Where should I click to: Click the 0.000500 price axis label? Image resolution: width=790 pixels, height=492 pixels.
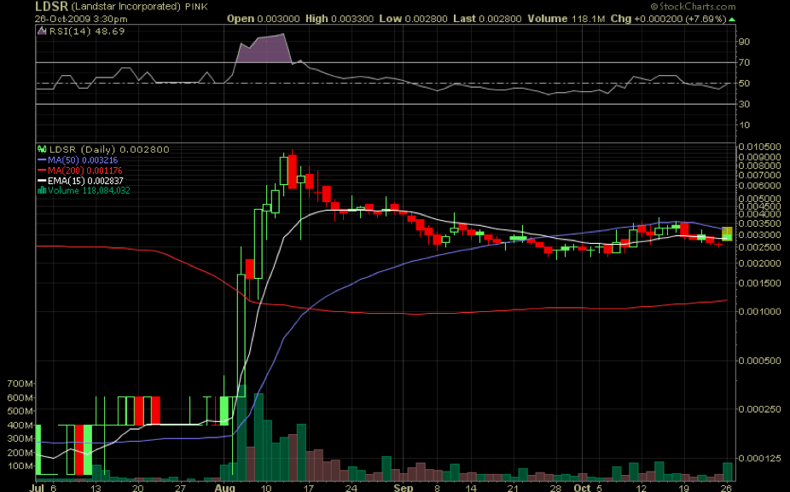click(x=759, y=361)
